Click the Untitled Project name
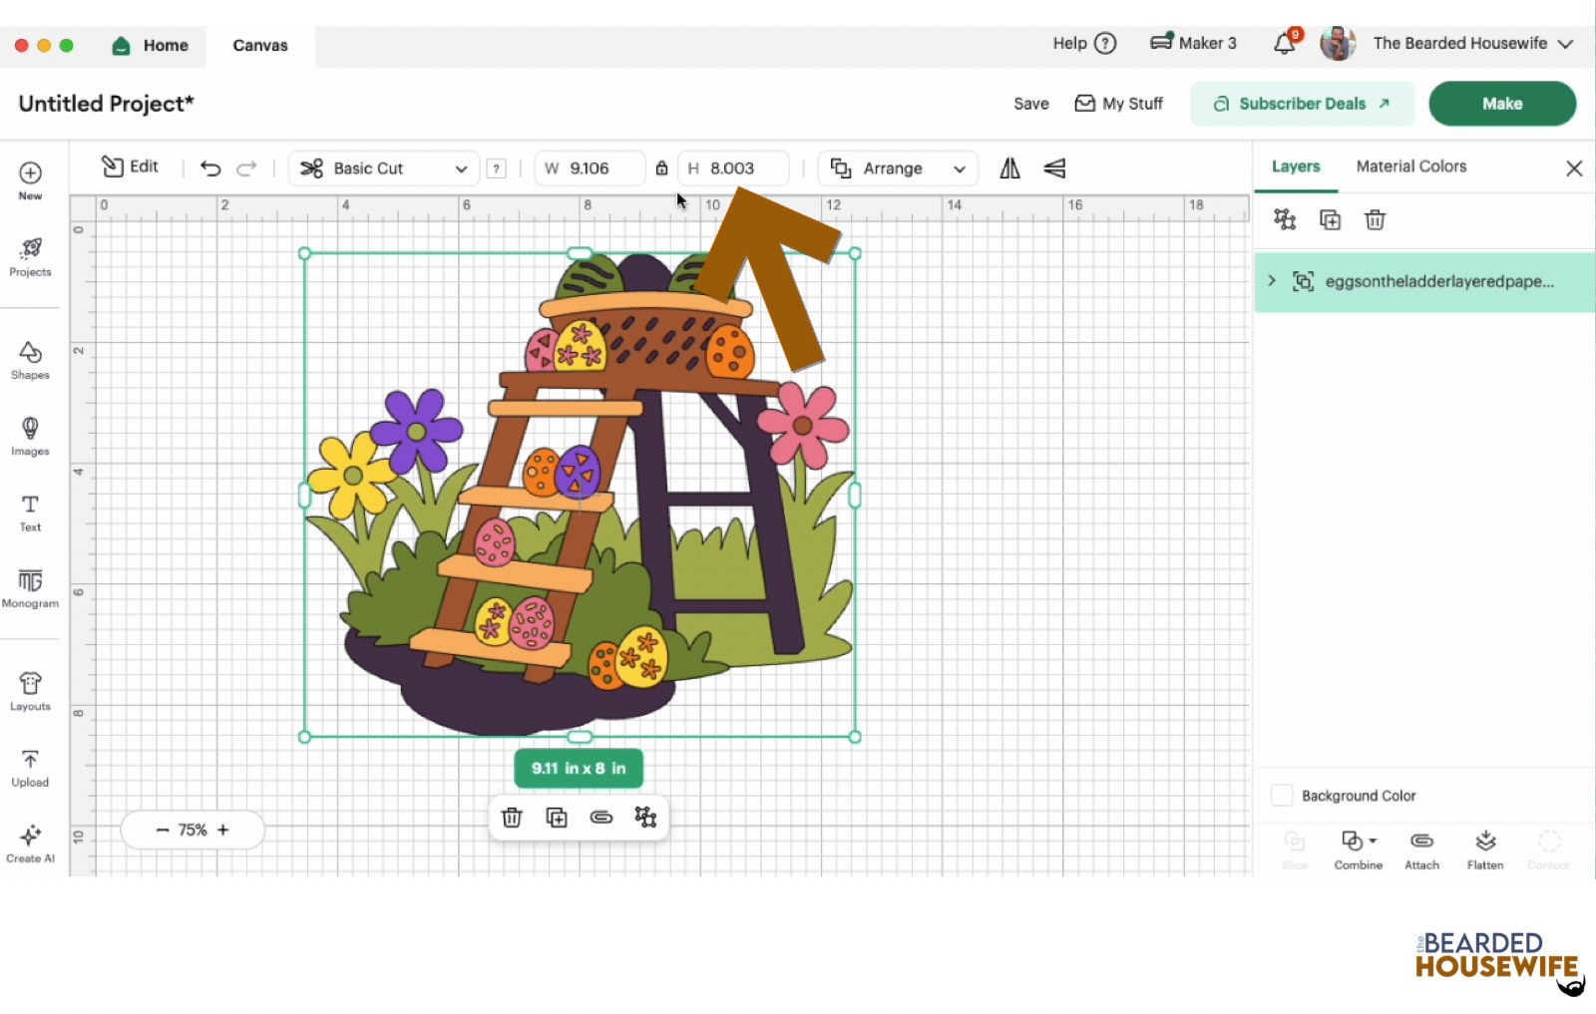 pos(107,104)
